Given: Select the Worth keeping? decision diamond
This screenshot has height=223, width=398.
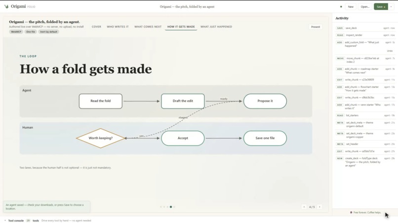Looking at the screenshot, I should point(101,138).
